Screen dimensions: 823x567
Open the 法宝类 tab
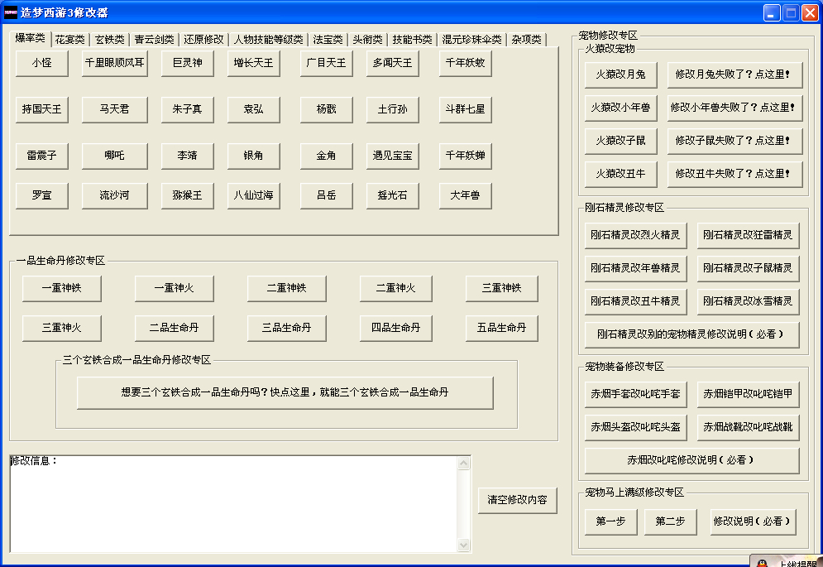point(328,40)
